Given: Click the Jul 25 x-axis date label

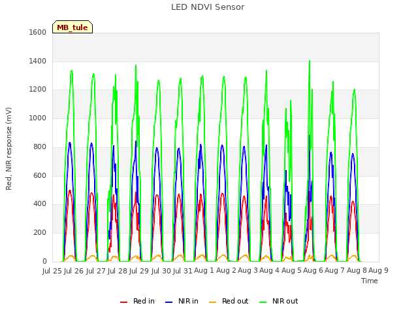Looking at the screenshot, I should 52,271.
